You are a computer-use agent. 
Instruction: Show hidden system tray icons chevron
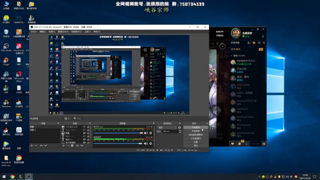(259, 177)
